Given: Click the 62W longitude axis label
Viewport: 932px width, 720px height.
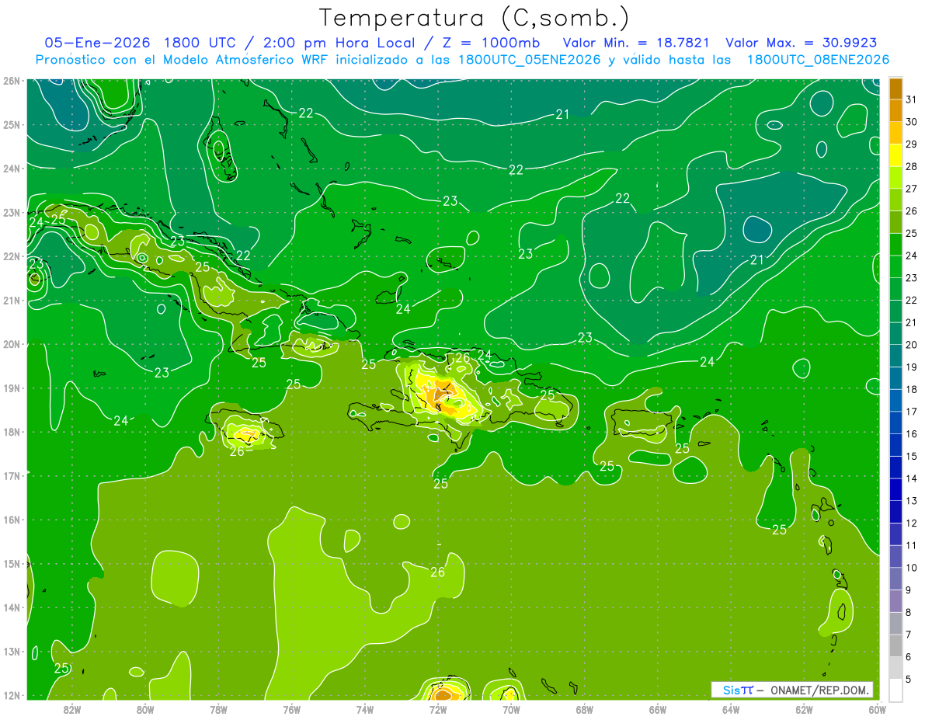Looking at the screenshot, I should [804, 709].
